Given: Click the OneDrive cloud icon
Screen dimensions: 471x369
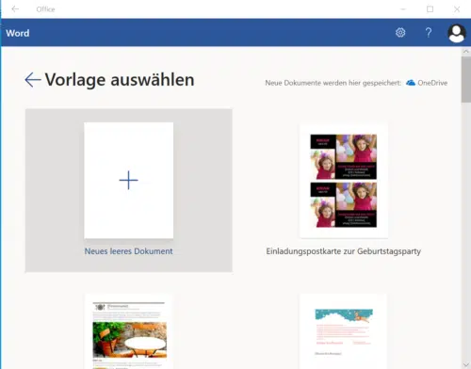Looking at the screenshot, I should pyautogui.click(x=411, y=83).
